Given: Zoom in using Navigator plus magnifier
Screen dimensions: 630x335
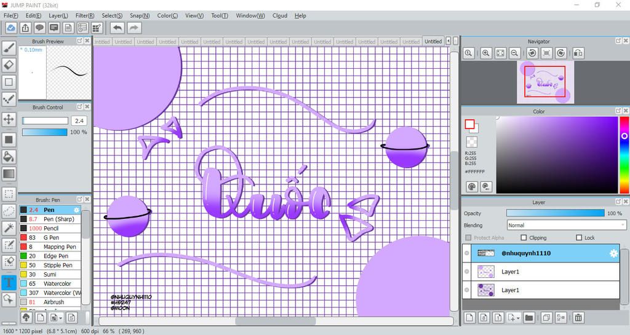Looking at the screenshot, I should point(486,53).
